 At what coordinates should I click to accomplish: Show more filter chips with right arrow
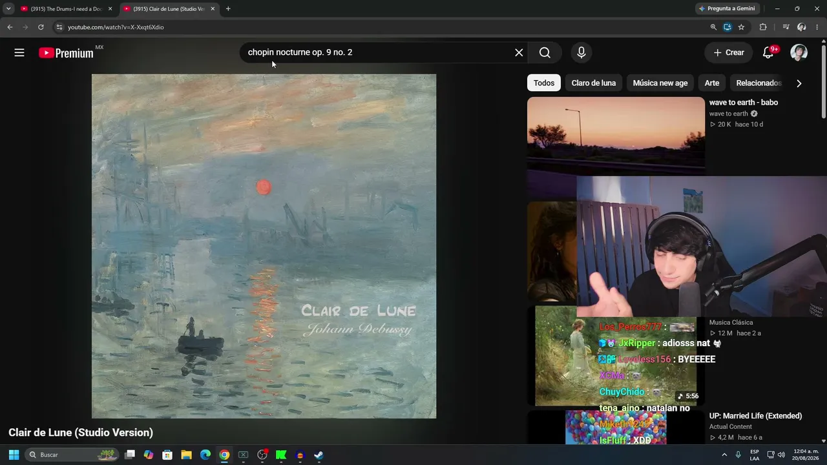(799, 83)
